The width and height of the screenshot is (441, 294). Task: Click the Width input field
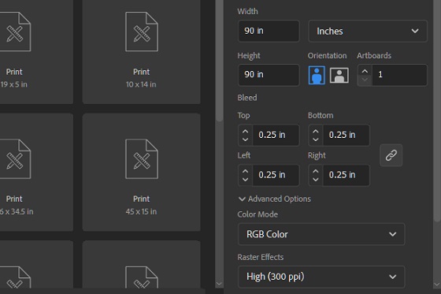[269, 31]
